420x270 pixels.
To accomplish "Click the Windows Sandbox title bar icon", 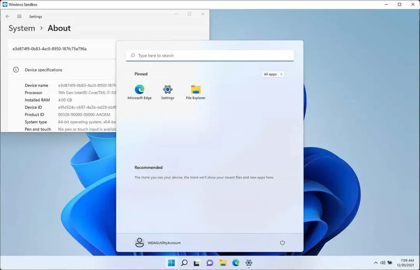I will tap(5, 4).
